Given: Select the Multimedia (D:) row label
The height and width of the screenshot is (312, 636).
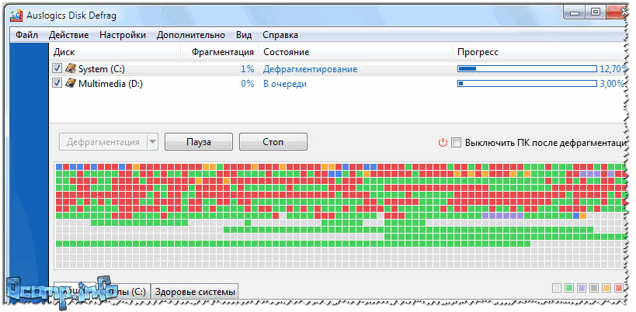Looking at the screenshot, I should (110, 84).
